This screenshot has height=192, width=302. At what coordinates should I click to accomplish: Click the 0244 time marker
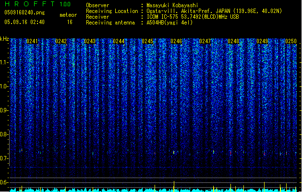coord(119,41)
